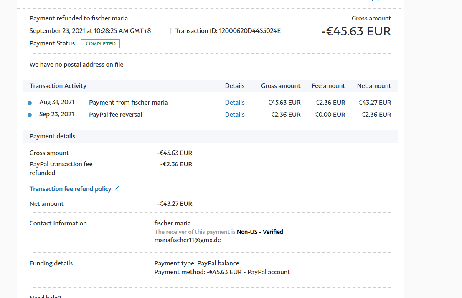Click the 'We have no postal address' notice

tap(76, 65)
